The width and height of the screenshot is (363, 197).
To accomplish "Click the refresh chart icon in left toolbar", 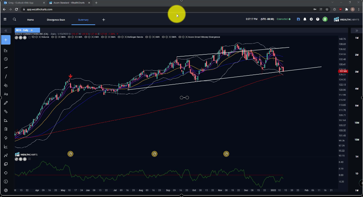I will (6, 138).
